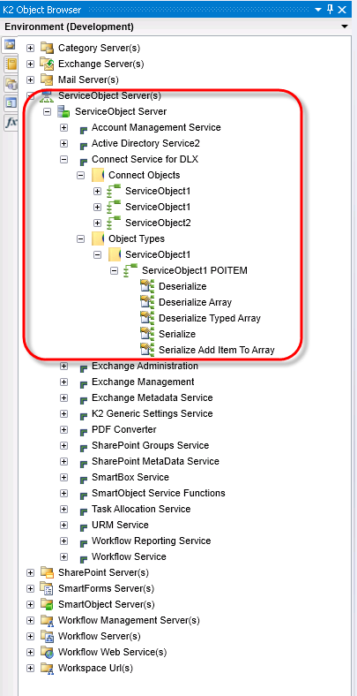Open the Environment (Development) dropdown arrow
This screenshot has height=696, width=357.
point(345,26)
